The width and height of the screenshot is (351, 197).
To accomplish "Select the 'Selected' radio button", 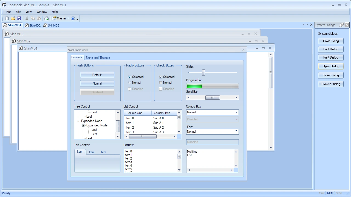I will click(x=130, y=77).
